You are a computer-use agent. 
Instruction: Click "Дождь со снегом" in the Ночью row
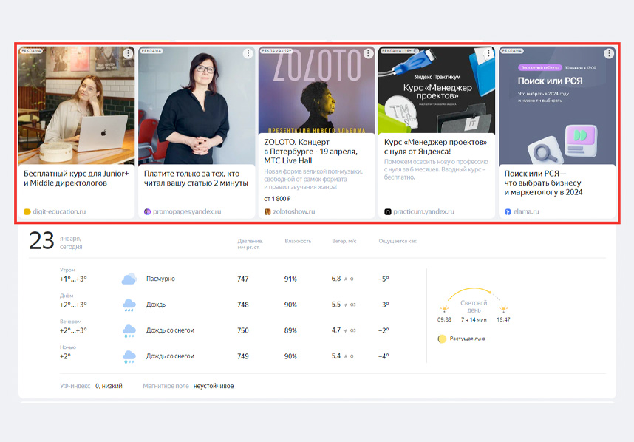point(170,356)
